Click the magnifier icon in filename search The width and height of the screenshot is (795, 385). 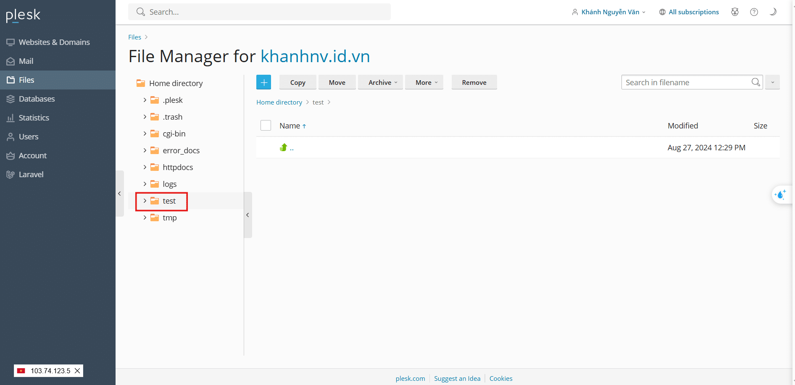point(756,82)
